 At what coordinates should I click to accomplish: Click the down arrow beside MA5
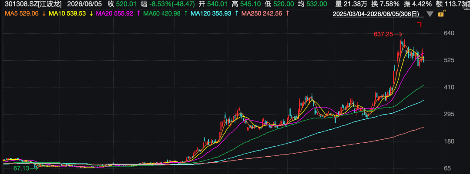[43, 13]
